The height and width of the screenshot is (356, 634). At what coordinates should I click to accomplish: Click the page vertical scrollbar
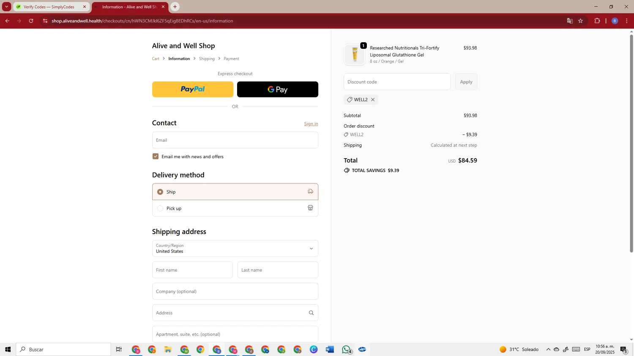click(631, 143)
